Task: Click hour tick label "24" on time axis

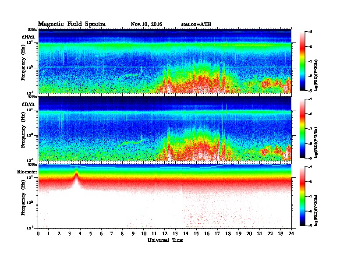Action: click(x=291, y=233)
